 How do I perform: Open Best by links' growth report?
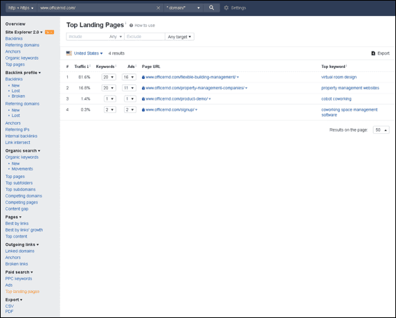pyautogui.click(x=24, y=230)
